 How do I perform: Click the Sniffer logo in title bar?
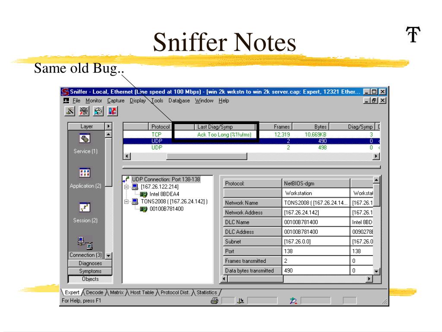[x=65, y=92]
